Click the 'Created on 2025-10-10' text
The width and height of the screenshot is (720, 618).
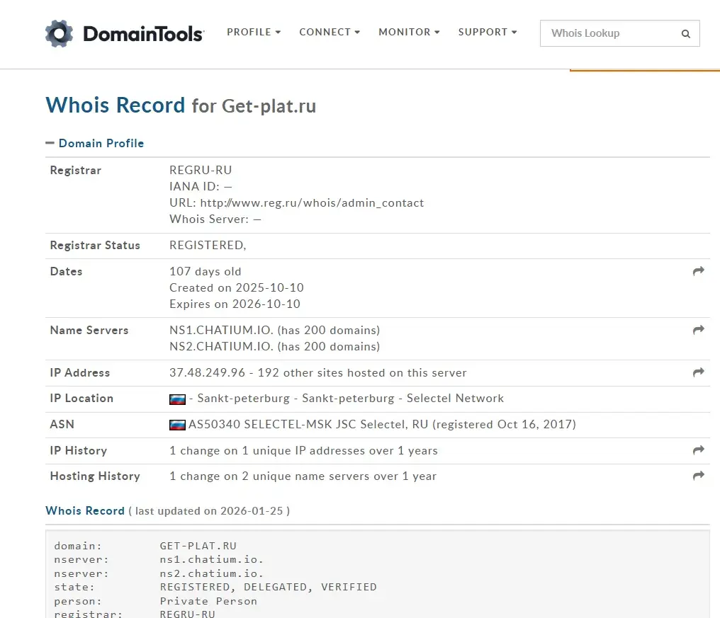[x=237, y=287]
